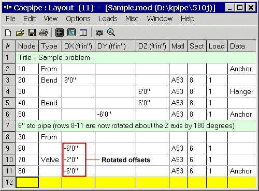The image size is (259, 191).
Task: Maximize the Caepipe Layout window
Action: click(240, 8)
